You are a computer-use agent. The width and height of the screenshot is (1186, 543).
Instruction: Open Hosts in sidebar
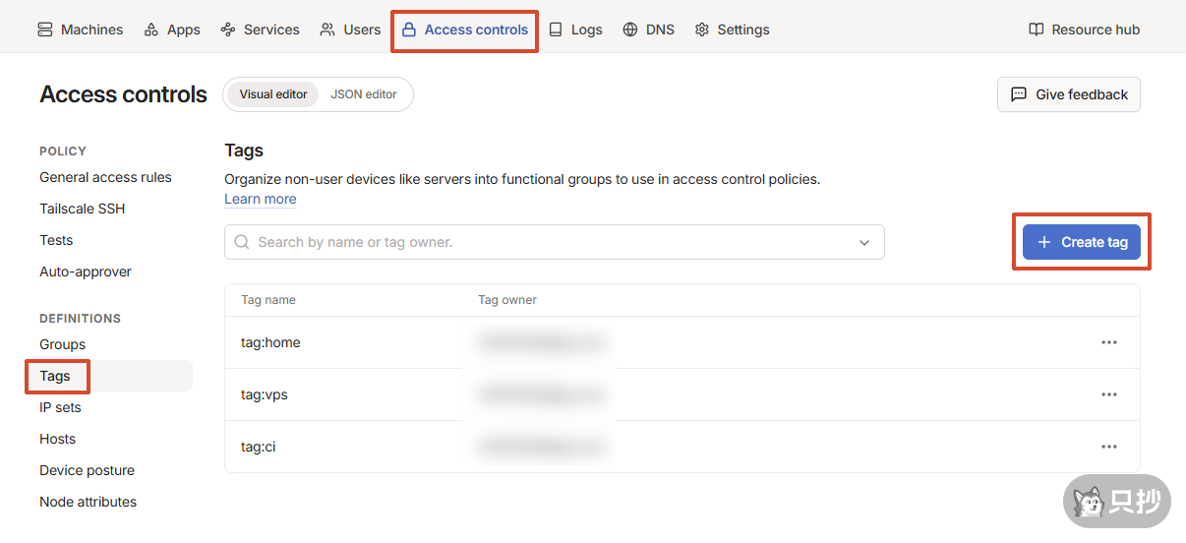coord(58,439)
